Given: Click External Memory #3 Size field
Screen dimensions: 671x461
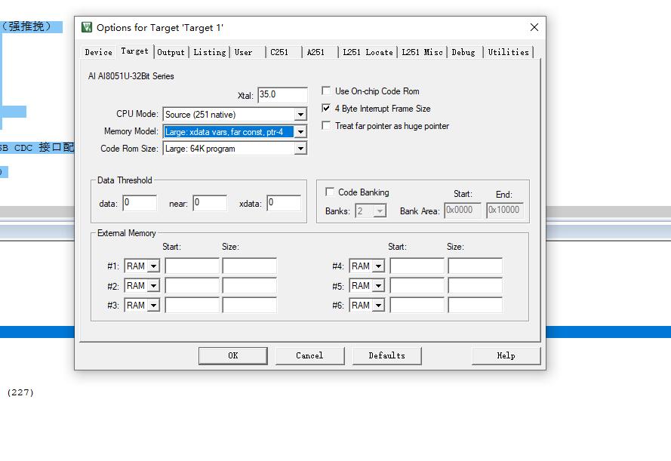Looking at the screenshot, I should pos(250,305).
